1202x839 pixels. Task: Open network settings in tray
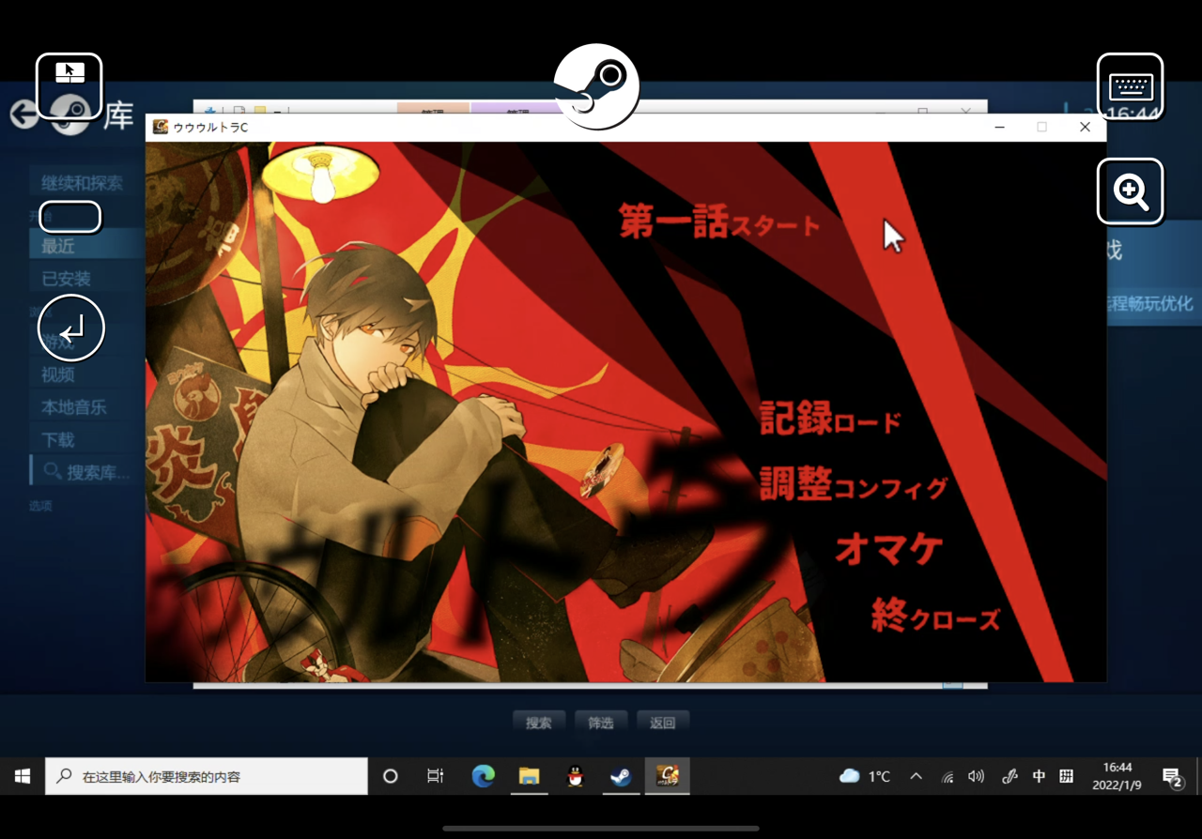(x=948, y=776)
